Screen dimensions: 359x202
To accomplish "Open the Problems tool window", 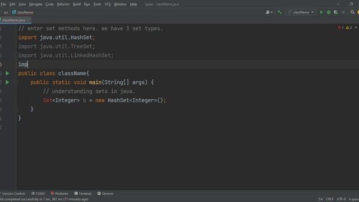I will [59, 194].
